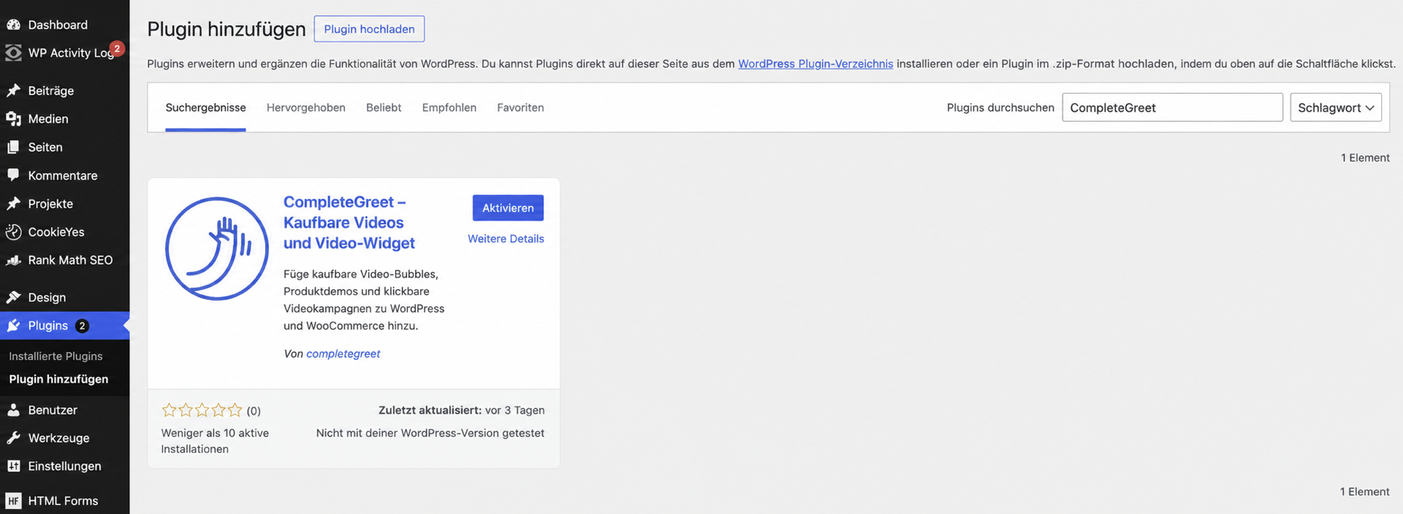Open Installierte Plugins submenu item

click(x=56, y=356)
